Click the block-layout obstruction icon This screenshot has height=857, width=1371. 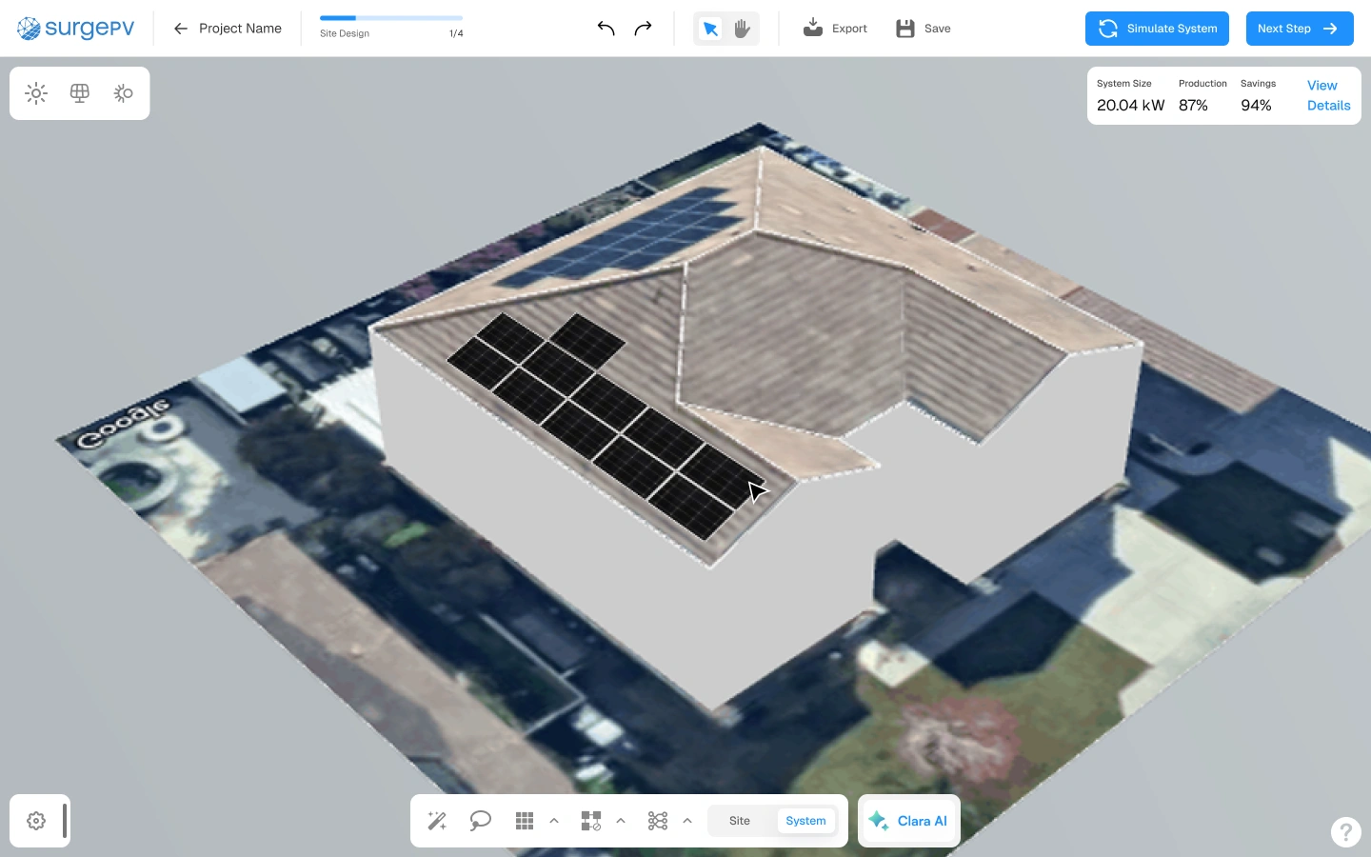point(591,821)
